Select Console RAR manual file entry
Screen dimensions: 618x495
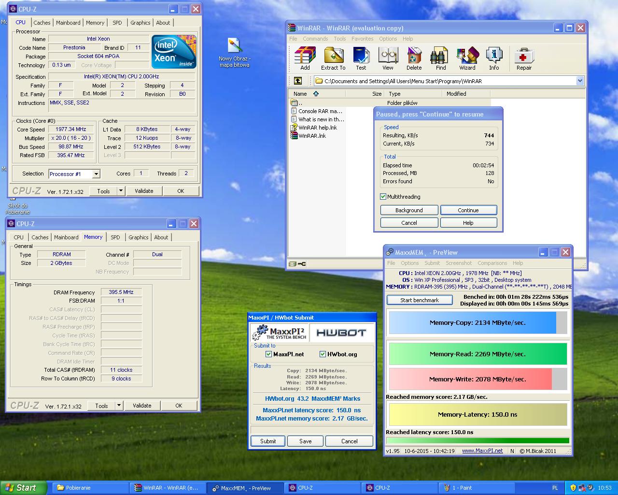click(317, 111)
